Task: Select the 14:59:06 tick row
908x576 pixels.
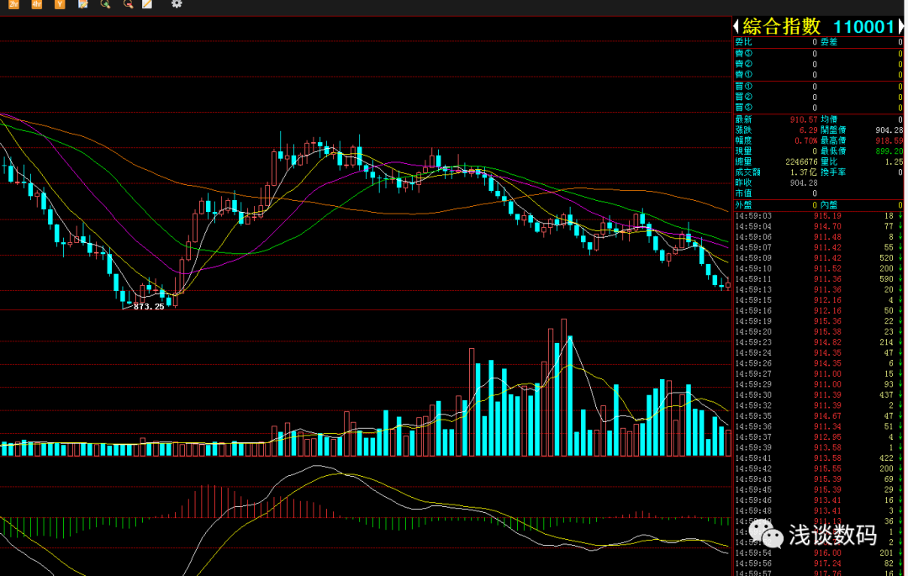Action: 819,237
